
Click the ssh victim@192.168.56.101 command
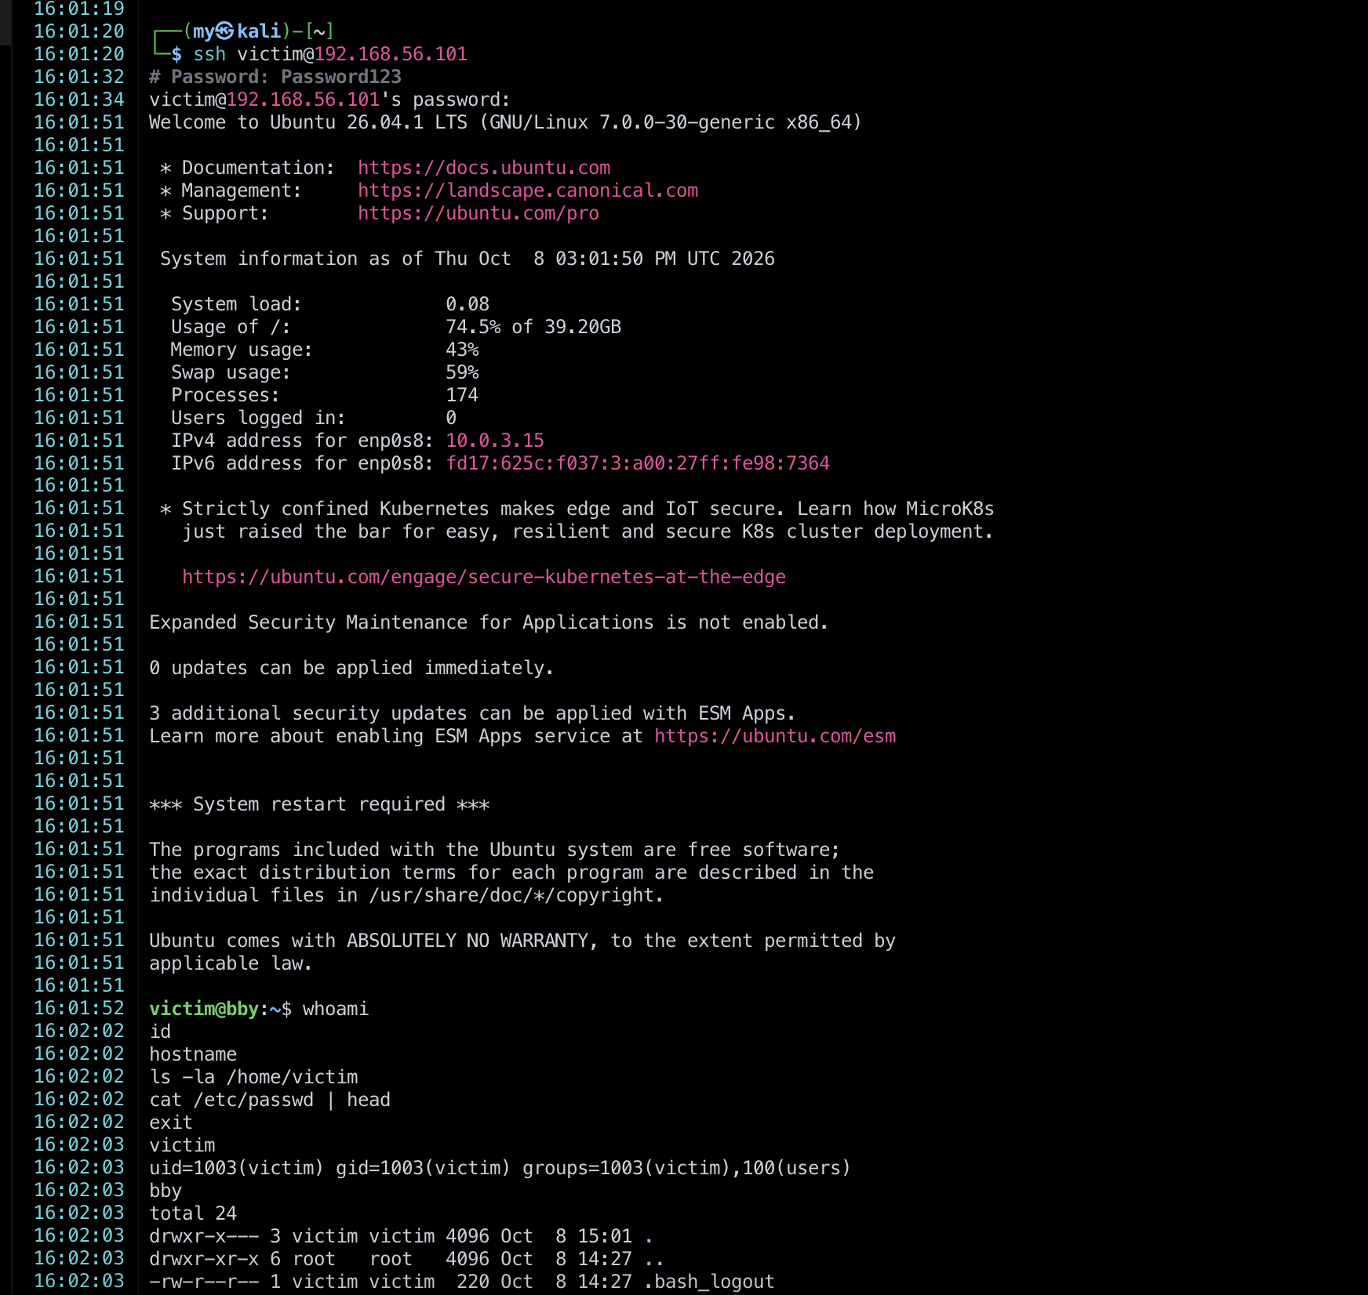(x=330, y=54)
